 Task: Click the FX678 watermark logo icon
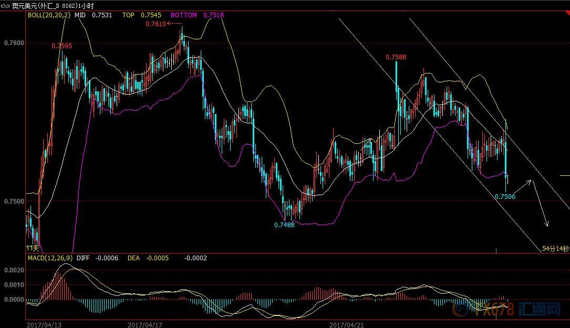click(461, 310)
